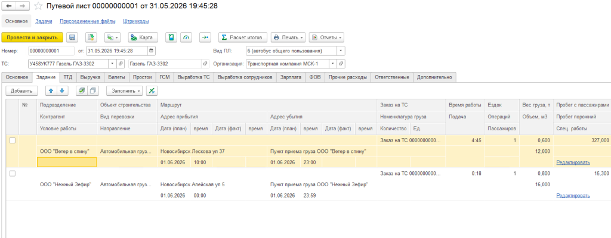Select the ООО "Ветер в спину" cell
Viewport: 611px width, 238px height.
coord(67,151)
